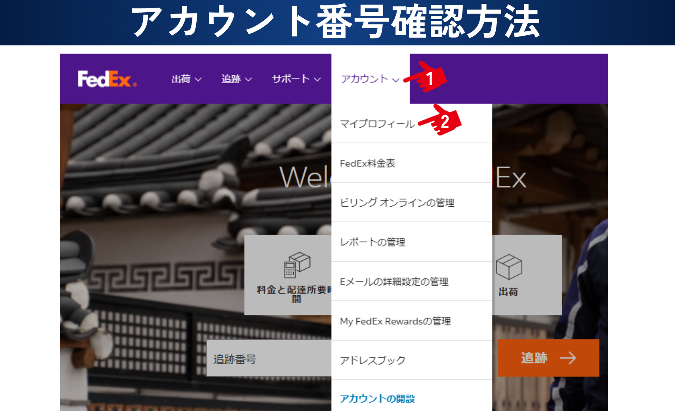Screen dimensions: 675x411
Task: Click the shipping box icon
Action: coord(509,267)
